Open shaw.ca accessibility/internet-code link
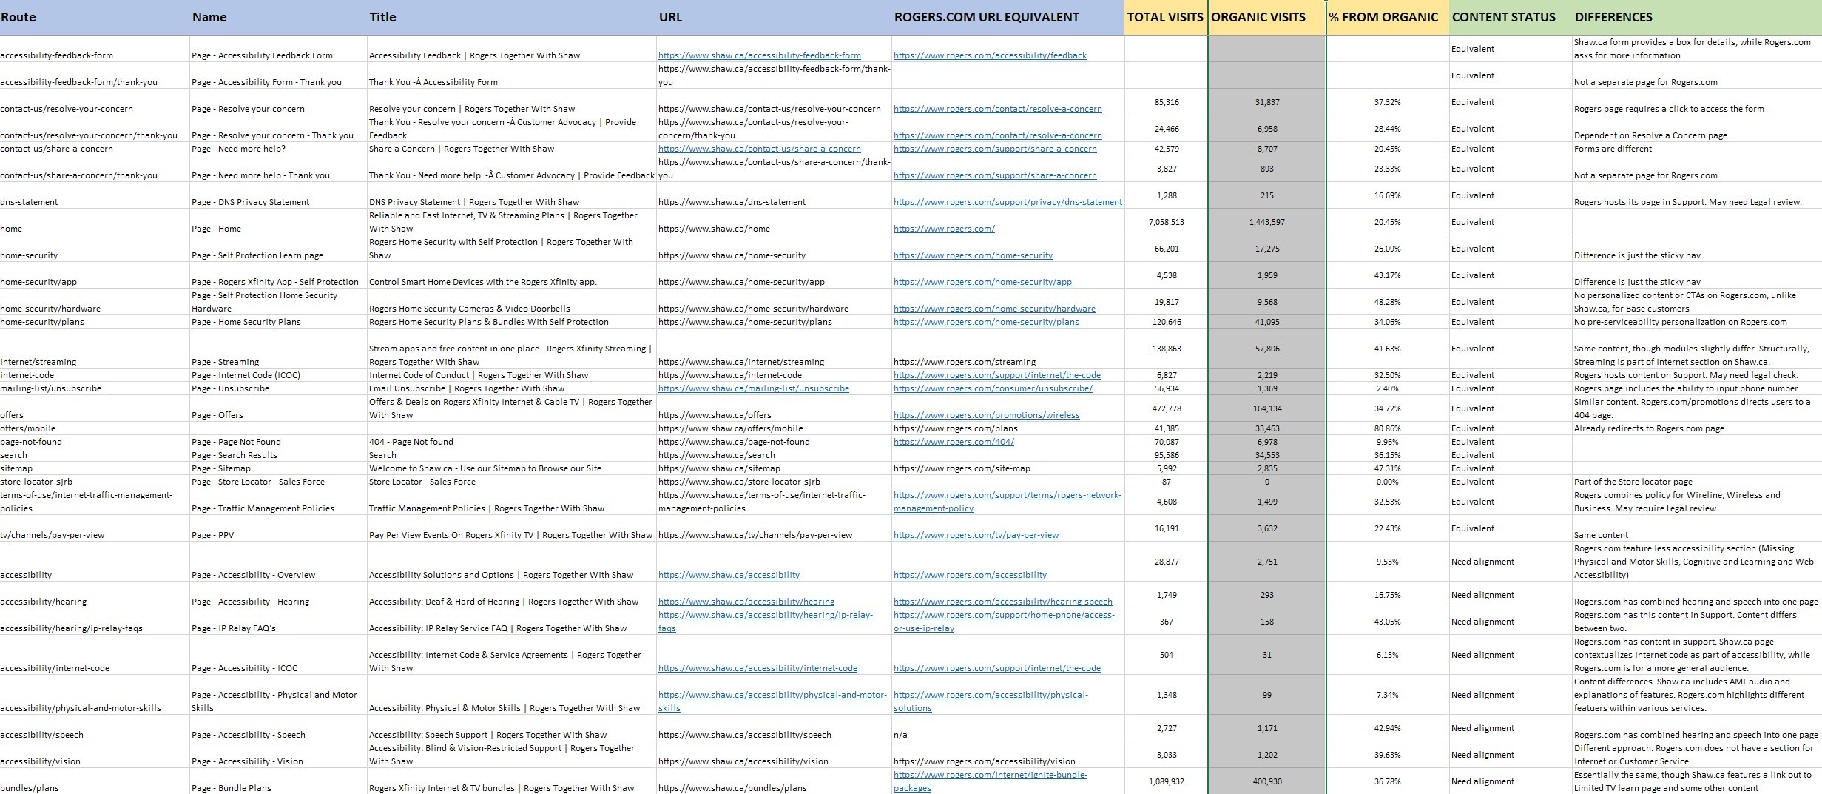 point(758,668)
